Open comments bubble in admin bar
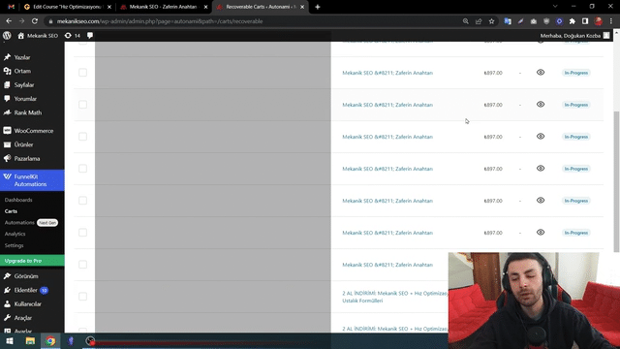The height and width of the screenshot is (349, 620). (x=90, y=36)
